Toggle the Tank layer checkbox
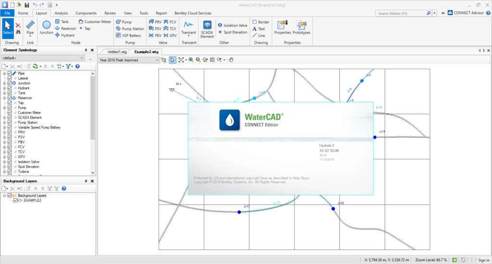 (x=10, y=93)
